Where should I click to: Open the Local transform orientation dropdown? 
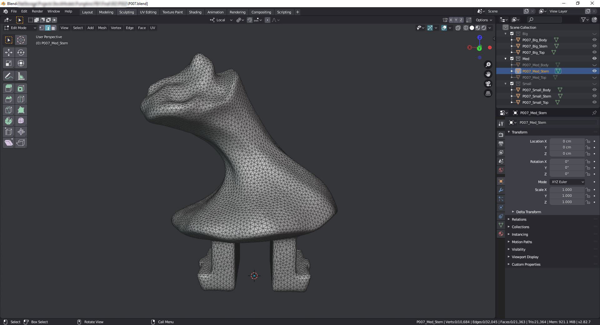tap(221, 20)
